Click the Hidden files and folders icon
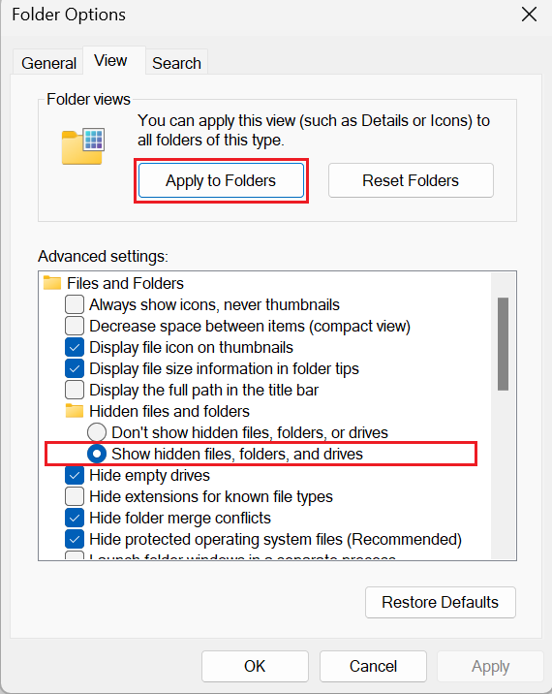Viewport: 552px width, 694px height. point(75,411)
